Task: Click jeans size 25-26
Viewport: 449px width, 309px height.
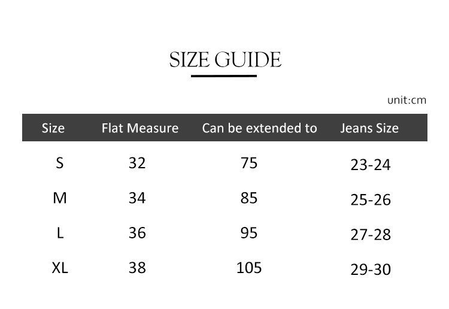Action: 371,200
